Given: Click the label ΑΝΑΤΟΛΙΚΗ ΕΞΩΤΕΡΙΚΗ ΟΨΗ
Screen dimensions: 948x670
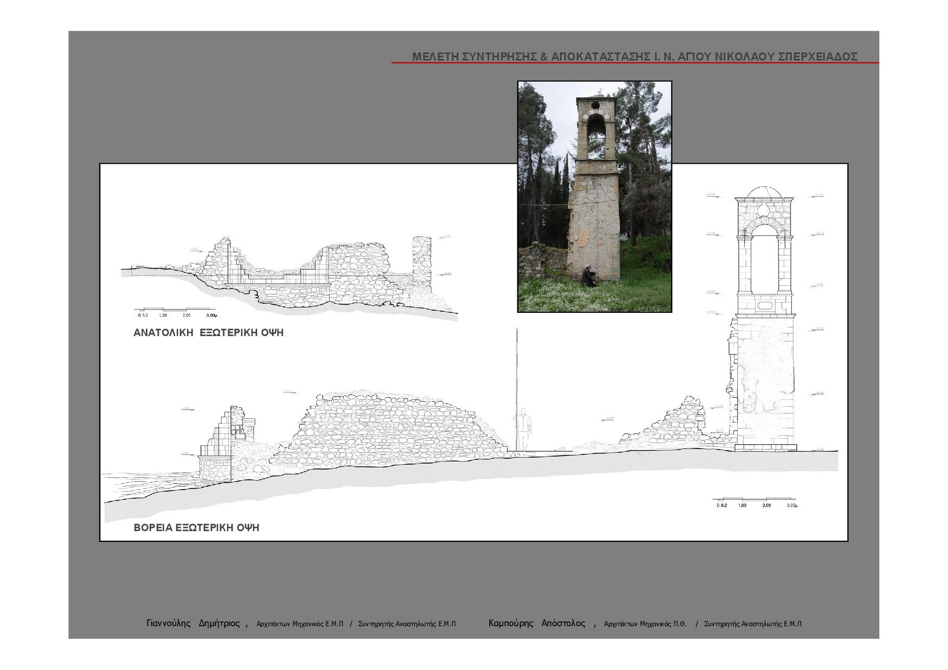Looking at the screenshot, I should click(x=209, y=333).
